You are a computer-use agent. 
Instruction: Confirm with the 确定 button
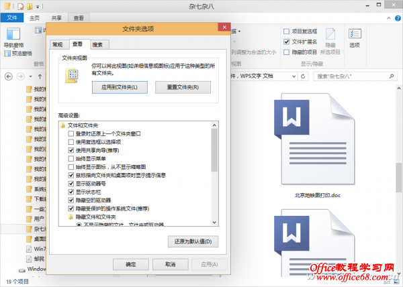point(131,264)
